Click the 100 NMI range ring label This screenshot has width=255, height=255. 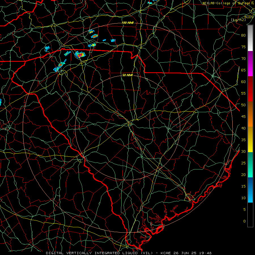tap(127, 23)
